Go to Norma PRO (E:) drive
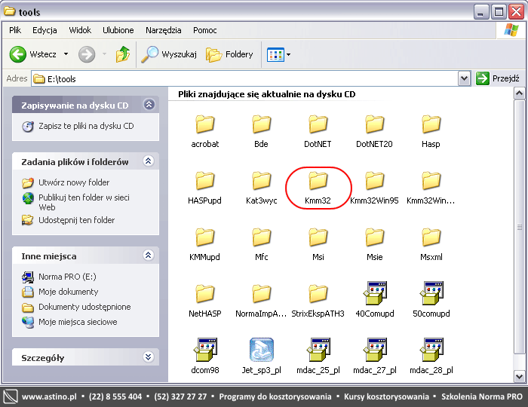This screenshot has height=407, width=528. click(59, 277)
